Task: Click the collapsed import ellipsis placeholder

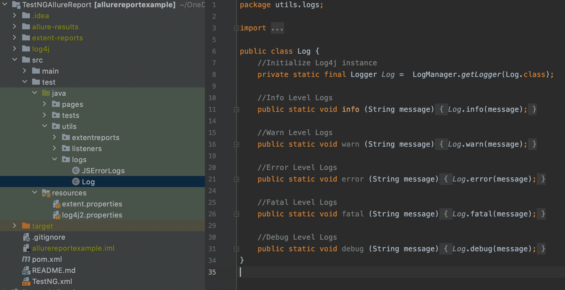Action: [x=277, y=28]
